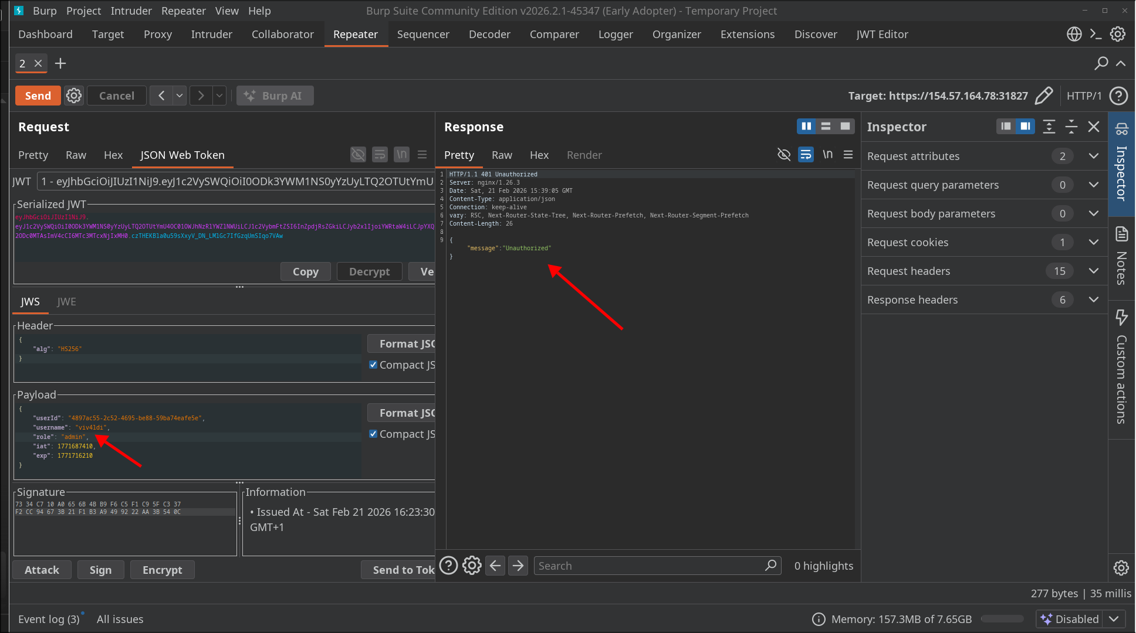Click the Repeater search magnifier icon
The height and width of the screenshot is (633, 1136).
point(1101,63)
